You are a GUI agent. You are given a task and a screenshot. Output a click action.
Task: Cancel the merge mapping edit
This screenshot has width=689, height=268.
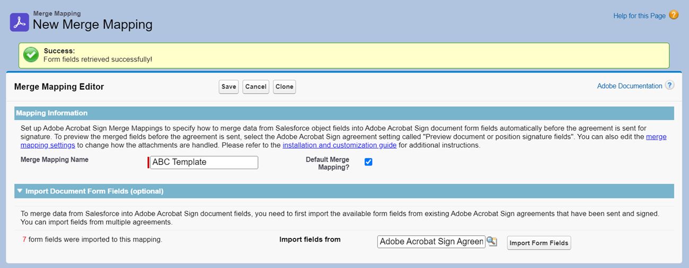(256, 87)
